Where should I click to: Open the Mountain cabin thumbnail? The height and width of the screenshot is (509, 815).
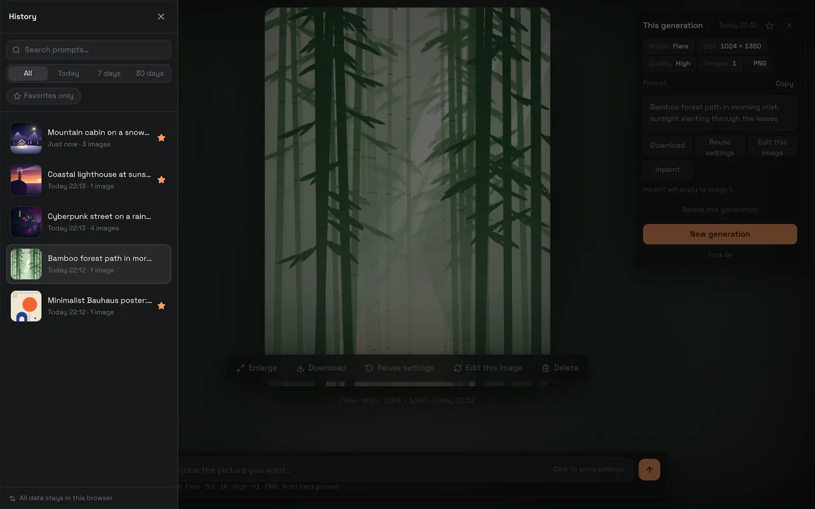click(26, 138)
